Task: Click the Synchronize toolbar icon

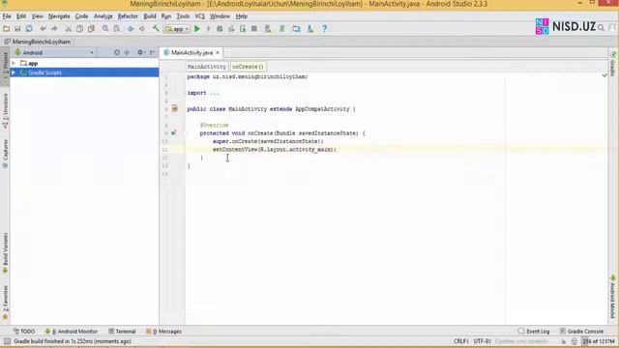Action: [29, 29]
